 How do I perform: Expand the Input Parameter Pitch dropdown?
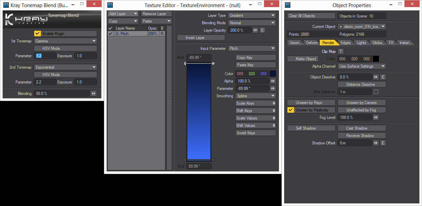pyautogui.click(x=252, y=48)
